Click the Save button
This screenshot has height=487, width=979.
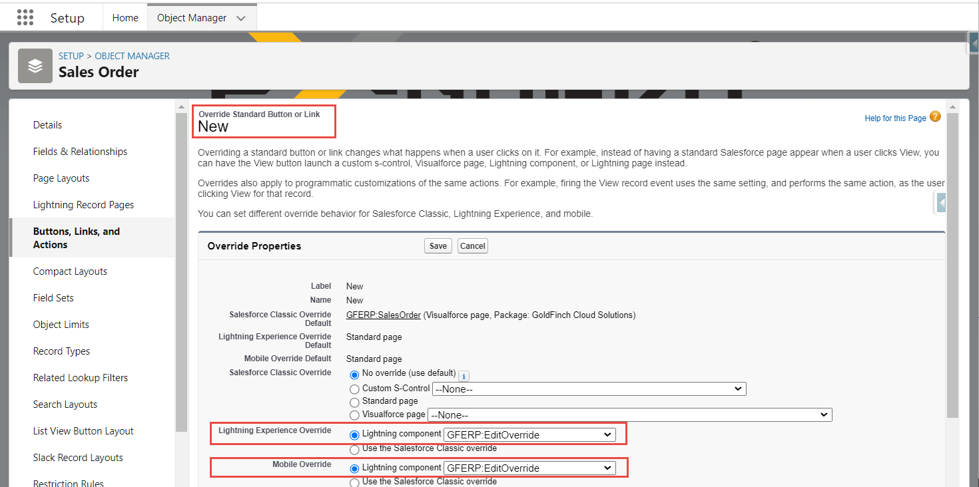(438, 246)
